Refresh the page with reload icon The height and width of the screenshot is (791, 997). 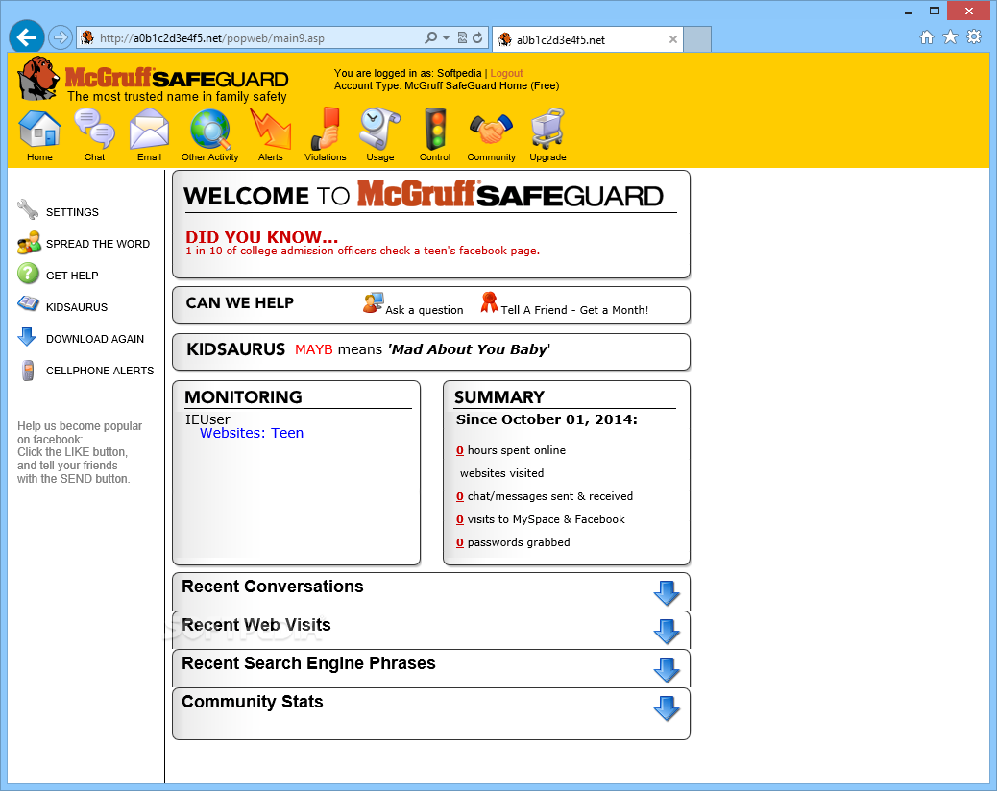(477, 38)
